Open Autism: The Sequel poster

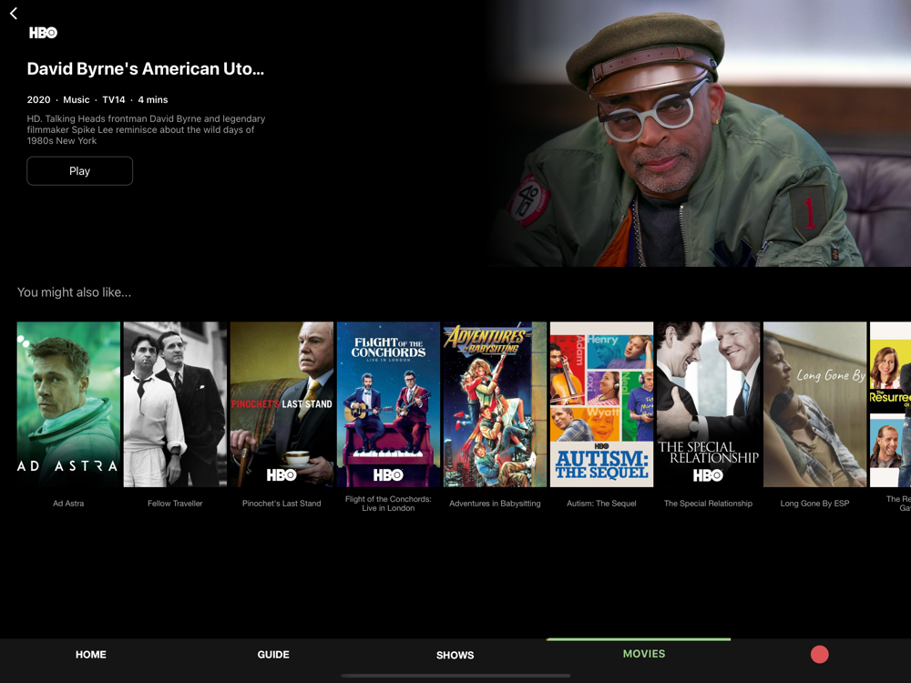click(602, 404)
